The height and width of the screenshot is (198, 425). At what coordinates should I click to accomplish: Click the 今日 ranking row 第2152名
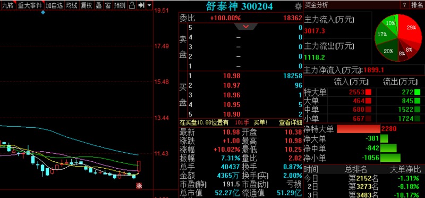363,178
